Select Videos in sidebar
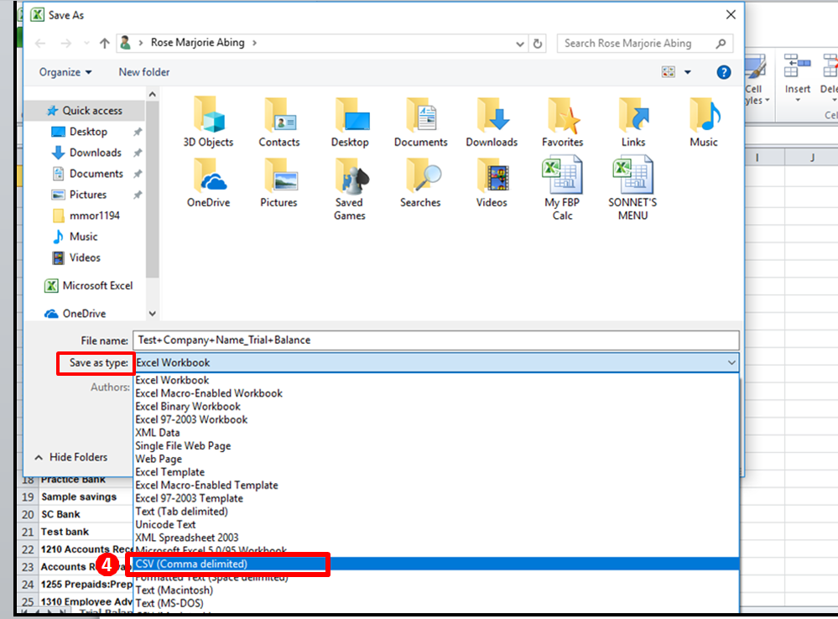The height and width of the screenshot is (619, 838). pos(85,257)
